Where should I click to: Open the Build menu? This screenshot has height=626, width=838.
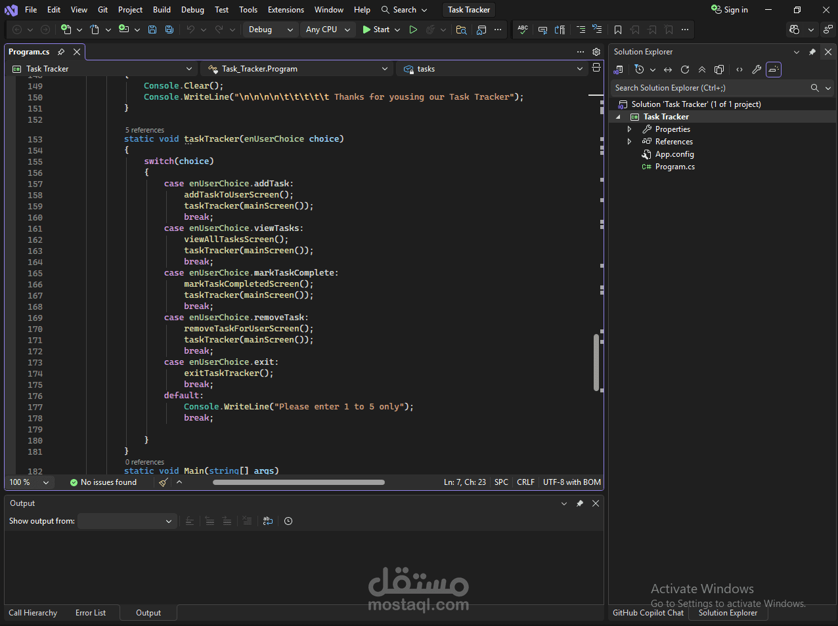[x=162, y=10]
